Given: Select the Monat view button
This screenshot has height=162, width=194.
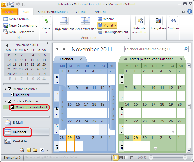Looking at the screenshot, I should coord(105,25).
